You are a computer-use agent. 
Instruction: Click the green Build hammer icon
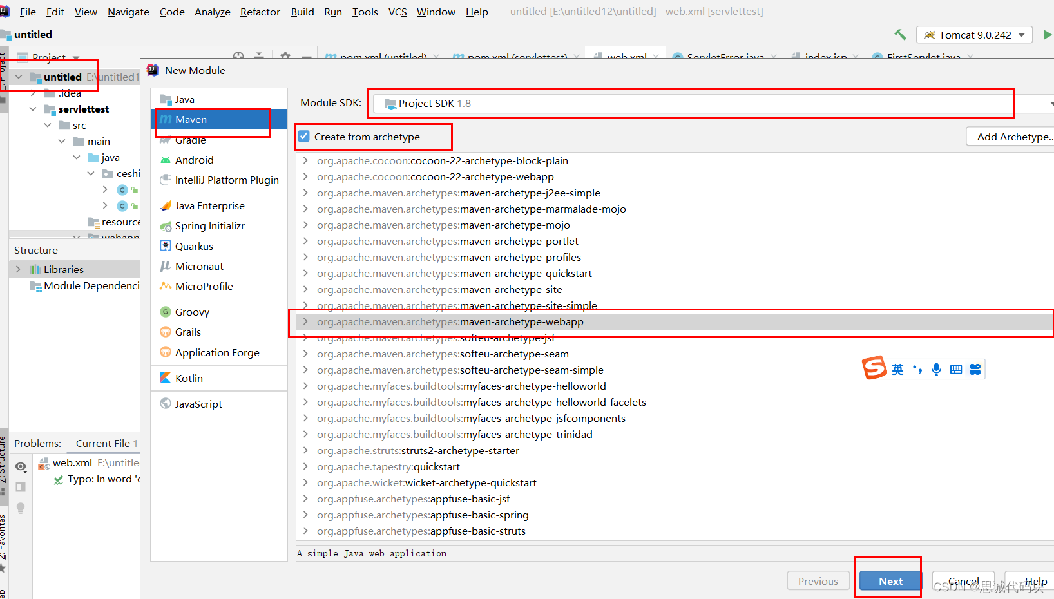(x=900, y=35)
